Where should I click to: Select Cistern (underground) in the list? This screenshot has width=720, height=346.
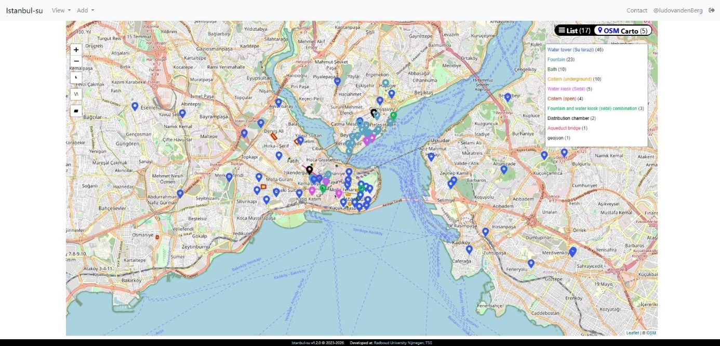point(574,79)
